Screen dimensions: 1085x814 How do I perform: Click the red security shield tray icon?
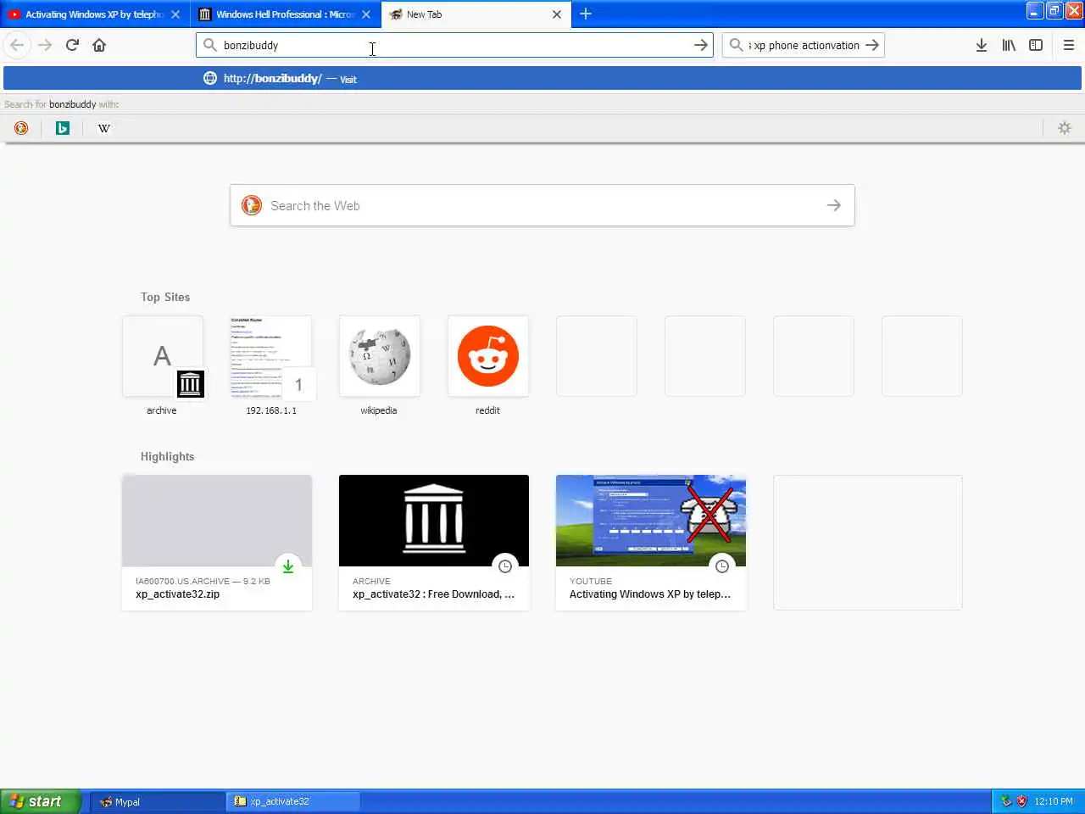click(1021, 801)
